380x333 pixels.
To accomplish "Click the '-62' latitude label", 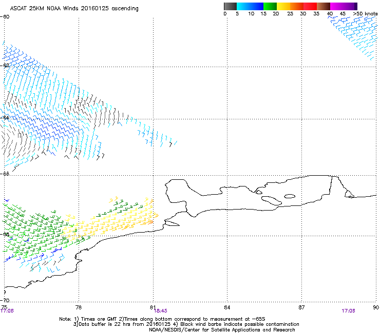I will [x=5, y=66].
